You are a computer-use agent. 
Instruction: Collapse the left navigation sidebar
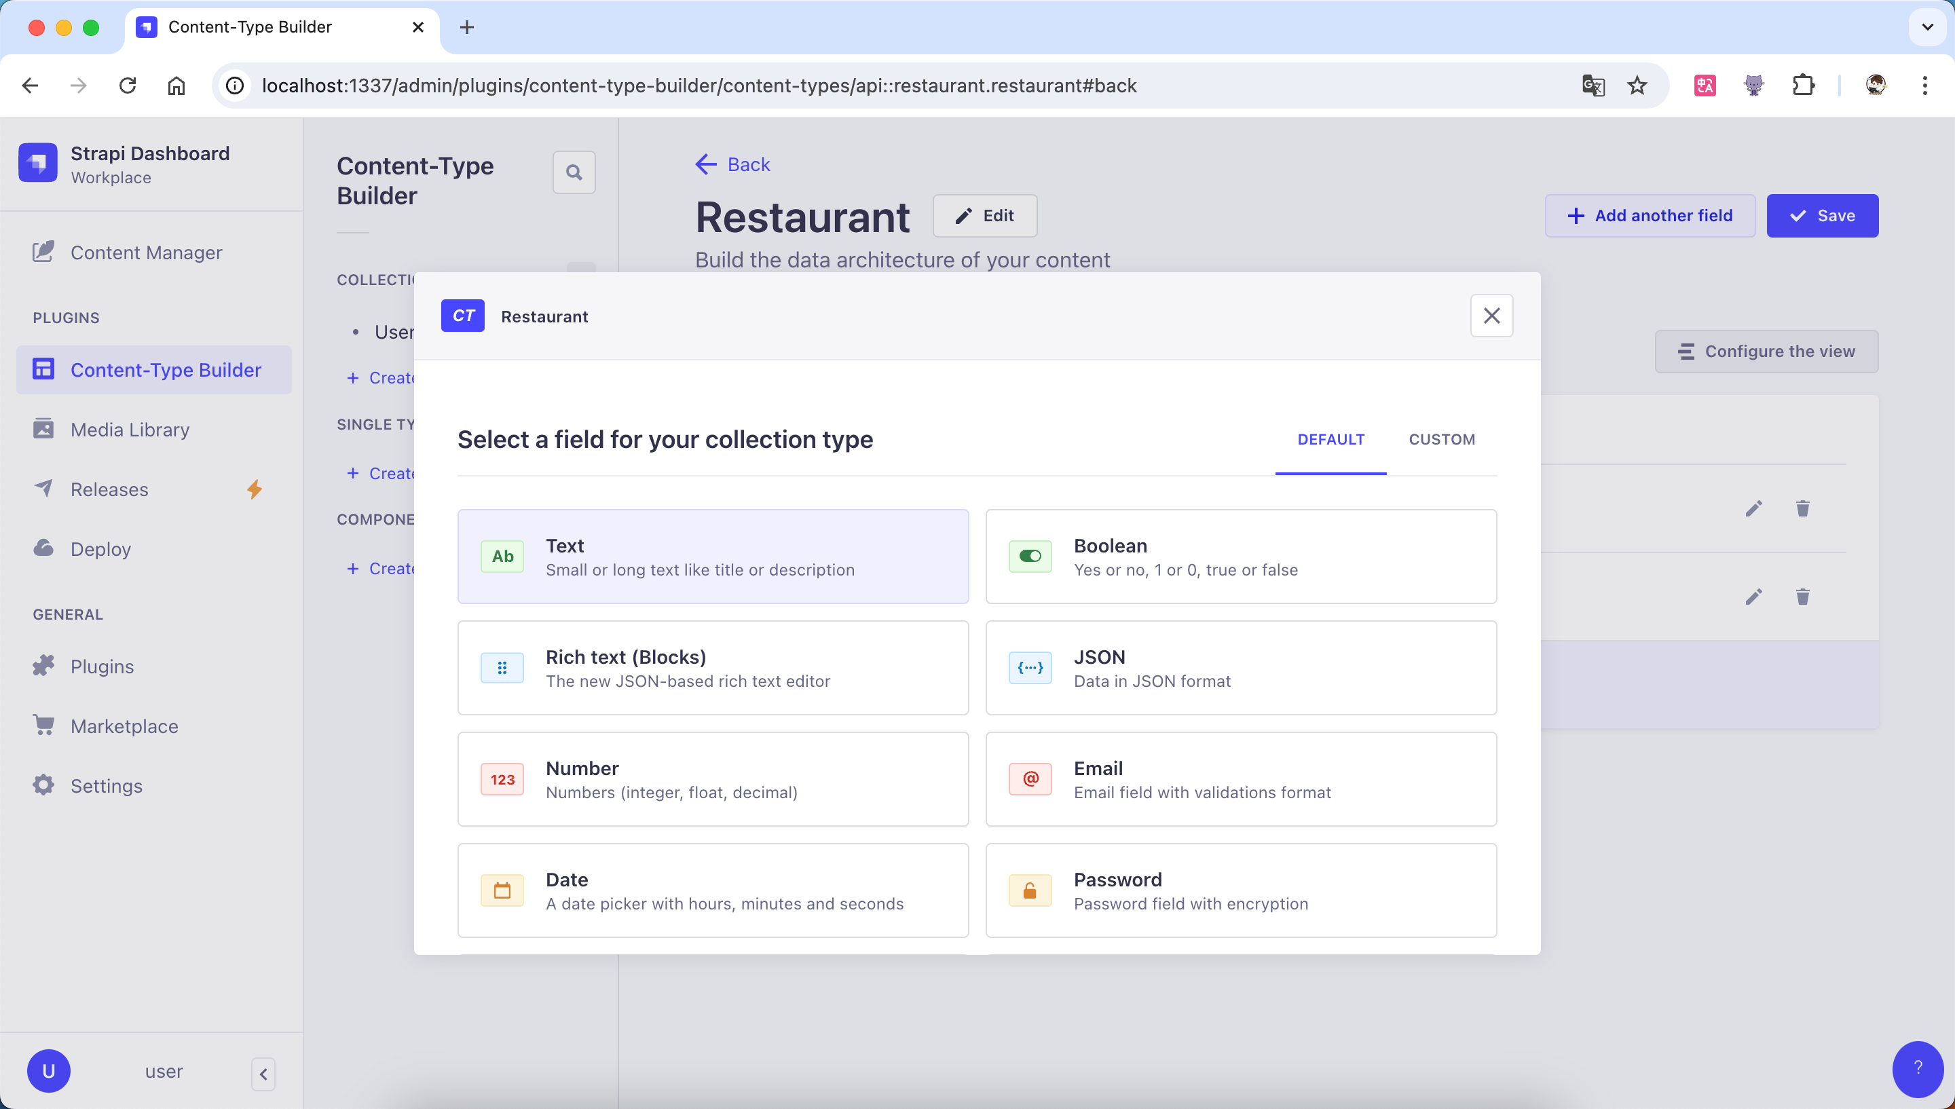pyautogui.click(x=263, y=1074)
